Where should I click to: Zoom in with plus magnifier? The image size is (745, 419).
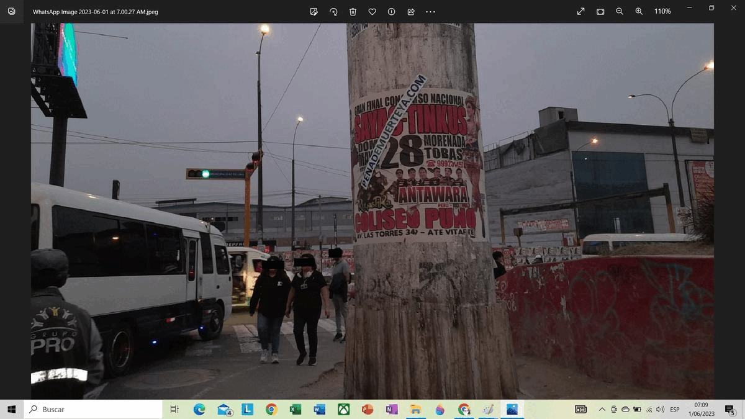(x=639, y=11)
